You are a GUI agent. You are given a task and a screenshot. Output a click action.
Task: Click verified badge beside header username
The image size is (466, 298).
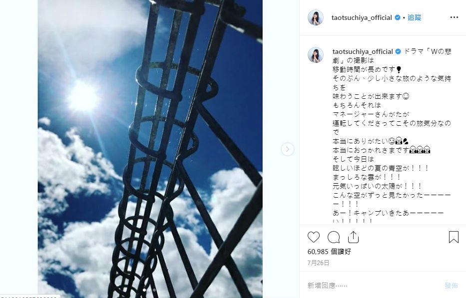coord(398,17)
